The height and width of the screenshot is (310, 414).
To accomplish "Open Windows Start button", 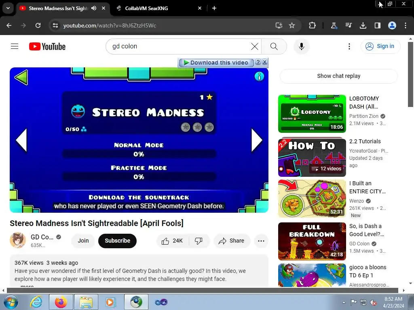I will [x=11, y=302].
